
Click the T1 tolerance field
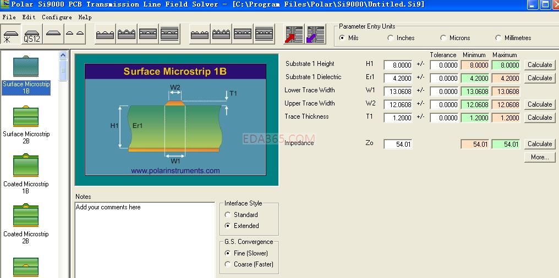pyautogui.click(x=444, y=118)
